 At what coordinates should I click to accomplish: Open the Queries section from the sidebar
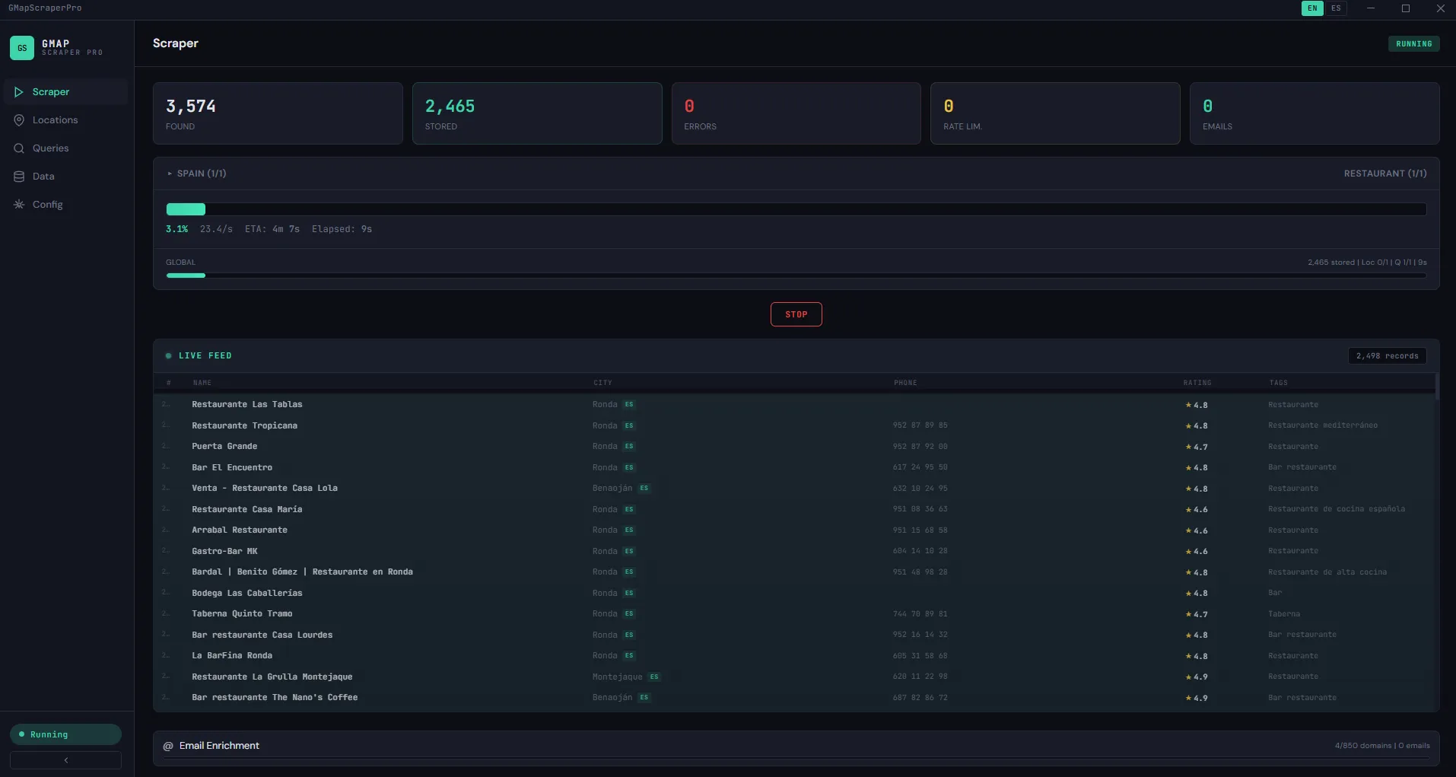(51, 148)
